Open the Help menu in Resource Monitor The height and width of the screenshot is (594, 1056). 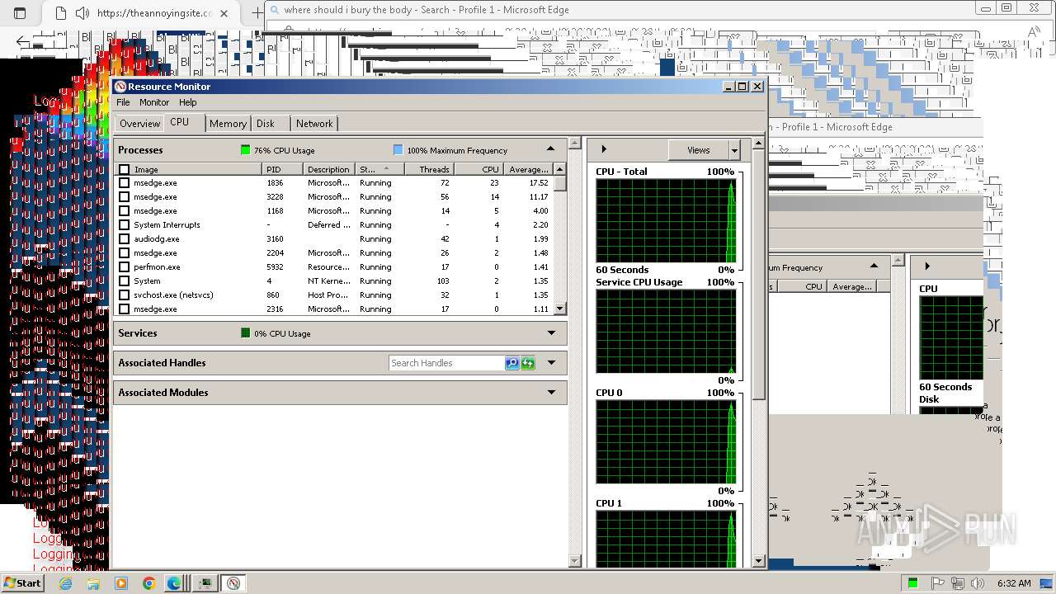[x=188, y=102]
